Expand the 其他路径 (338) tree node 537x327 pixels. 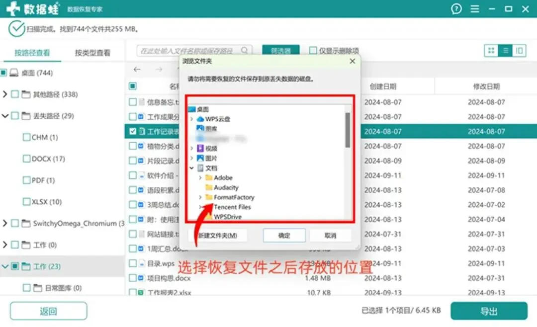pyautogui.click(x=5, y=94)
